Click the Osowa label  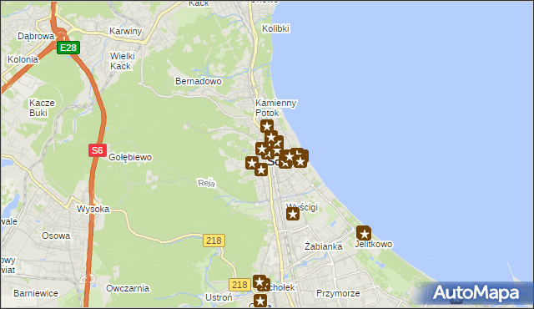56,236
